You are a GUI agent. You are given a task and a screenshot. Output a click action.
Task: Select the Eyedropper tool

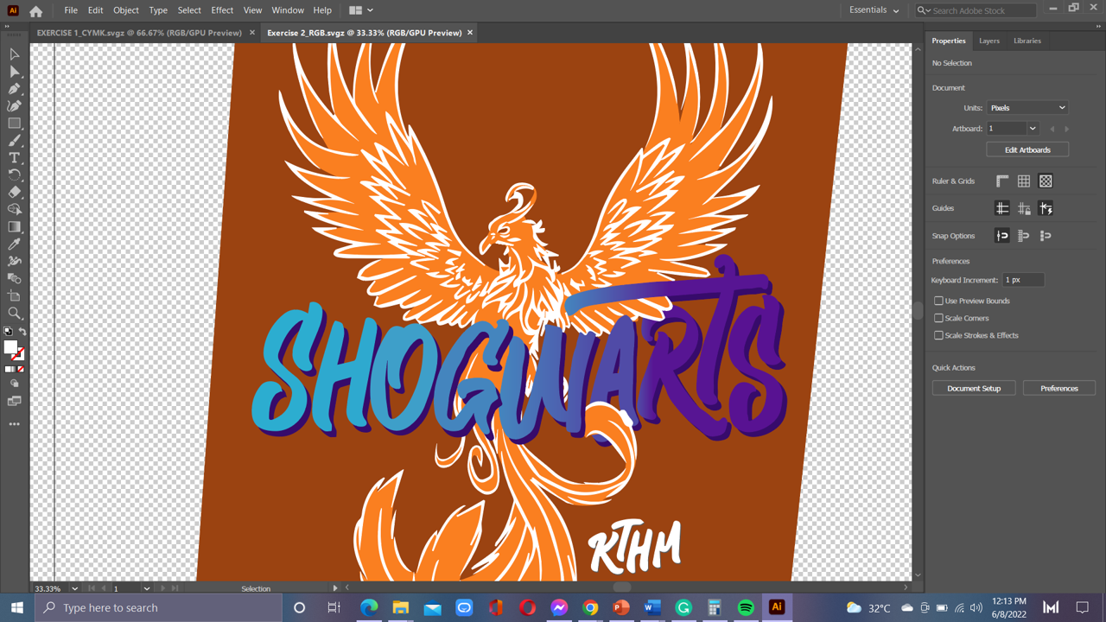(15, 244)
